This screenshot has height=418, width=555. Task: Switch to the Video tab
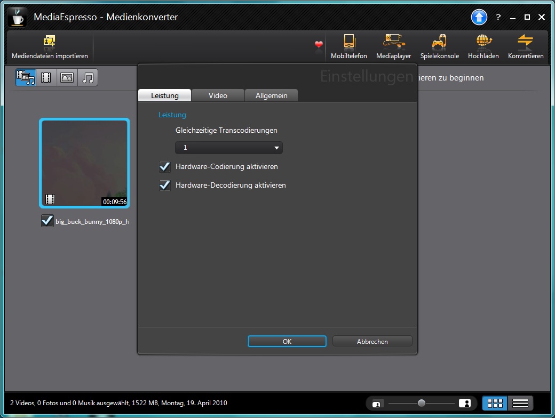tap(218, 95)
